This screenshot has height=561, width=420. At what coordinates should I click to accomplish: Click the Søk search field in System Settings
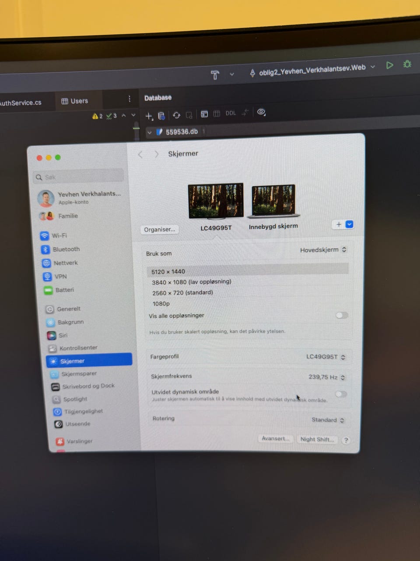click(x=78, y=177)
